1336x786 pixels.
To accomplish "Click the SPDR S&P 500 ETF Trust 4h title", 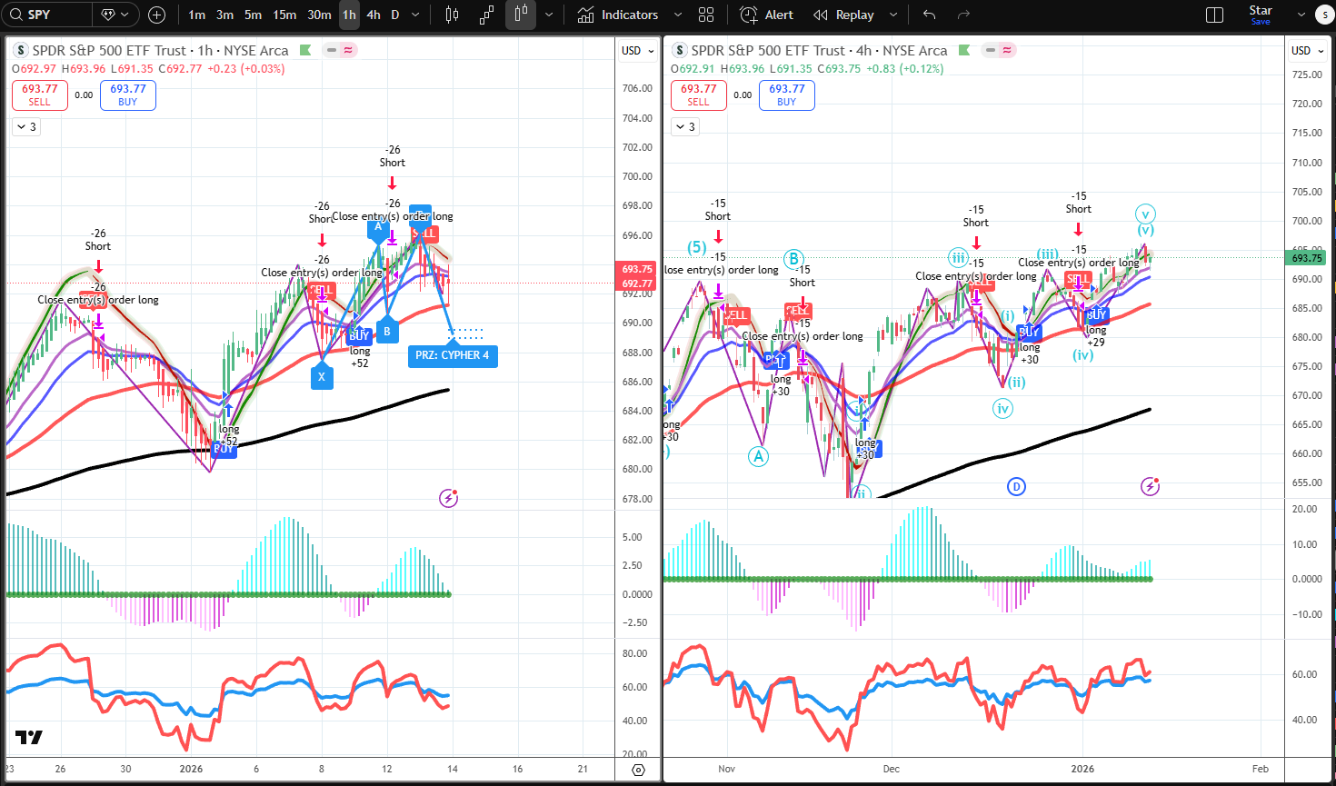I will (x=819, y=50).
